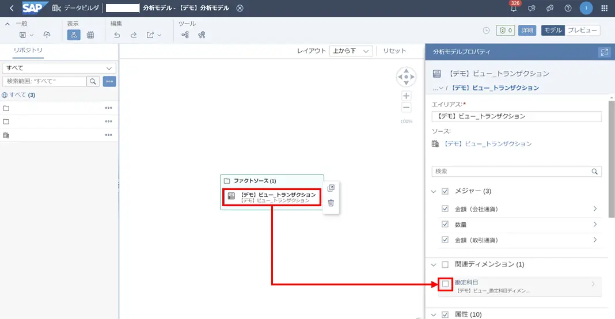Screen dimensions: 615x319
Task: Click the deploy upload icon
Action: [47, 35]
